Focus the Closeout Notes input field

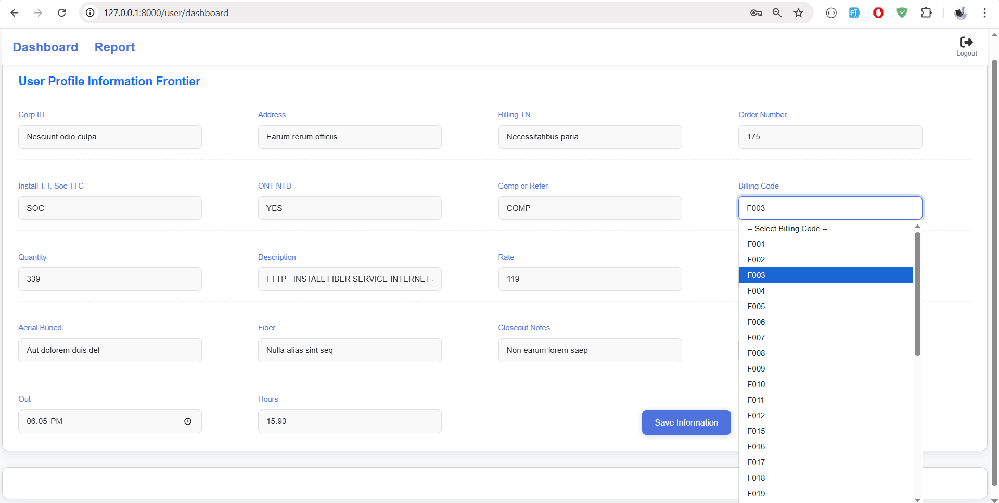(x=590, y=350)
